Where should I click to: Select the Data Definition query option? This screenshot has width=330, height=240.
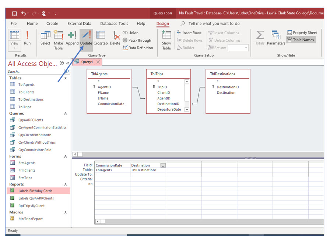138,48
